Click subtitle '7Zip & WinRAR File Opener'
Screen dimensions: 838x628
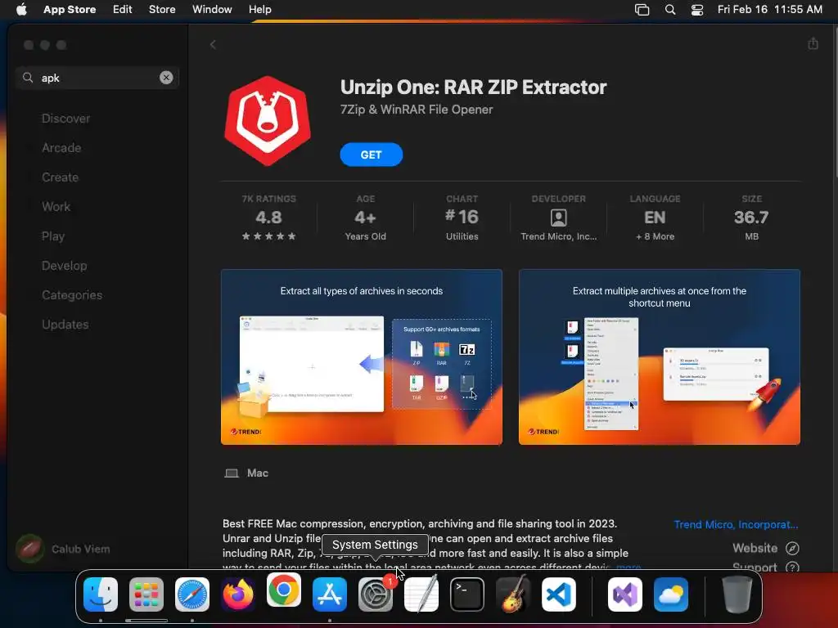(417, 110)
